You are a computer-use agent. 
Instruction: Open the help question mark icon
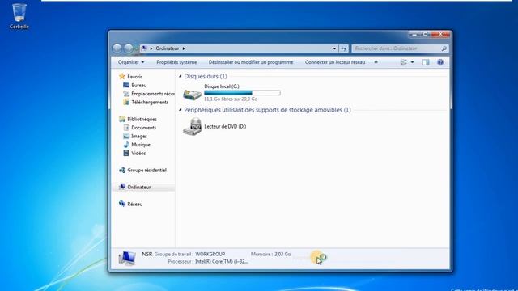440,62
